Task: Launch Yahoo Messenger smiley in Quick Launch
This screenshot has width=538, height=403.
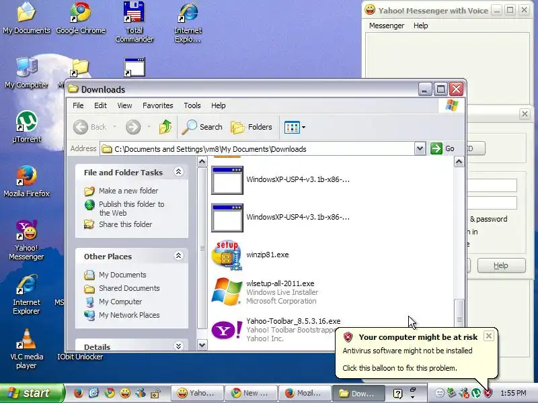Action: point(125,393)
